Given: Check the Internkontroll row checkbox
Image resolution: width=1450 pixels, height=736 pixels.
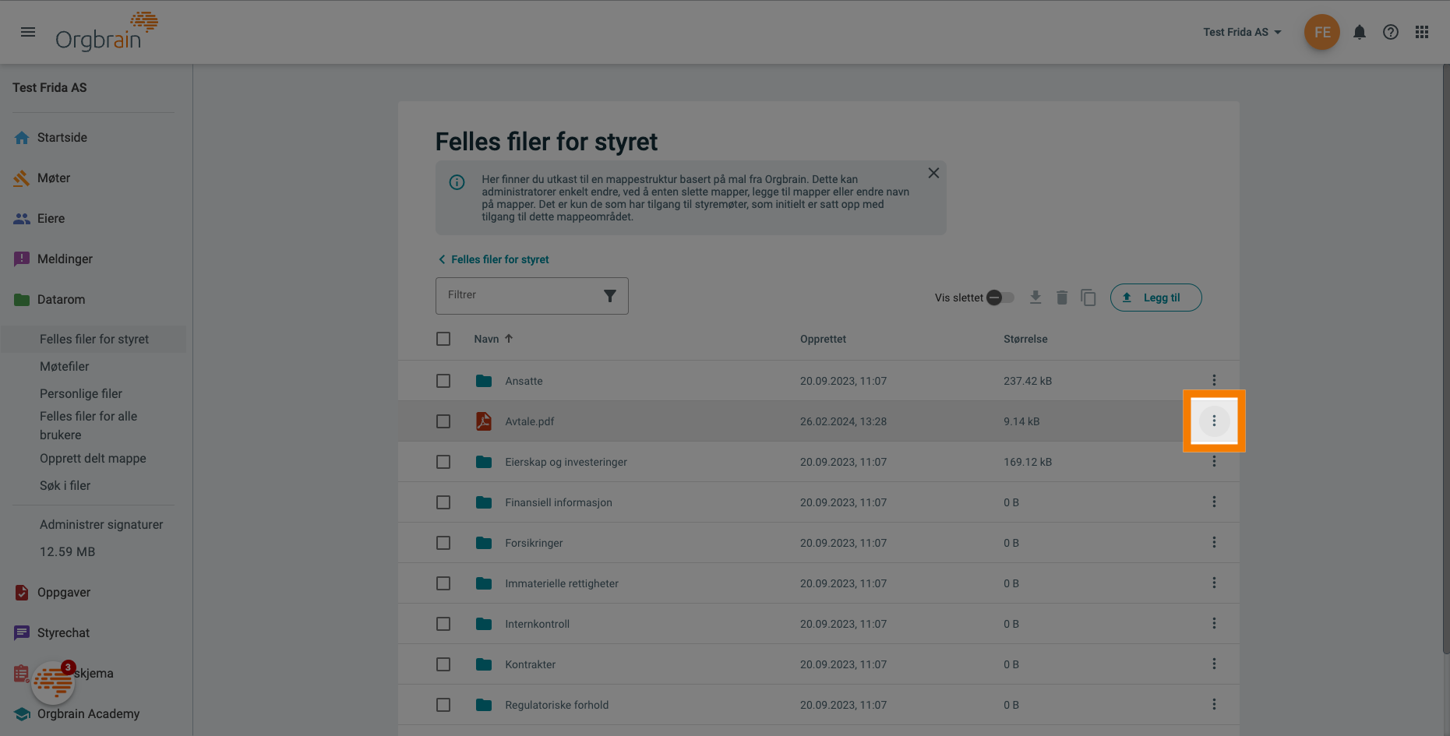Looking at the screenshot, I should (x=443, y=624).
